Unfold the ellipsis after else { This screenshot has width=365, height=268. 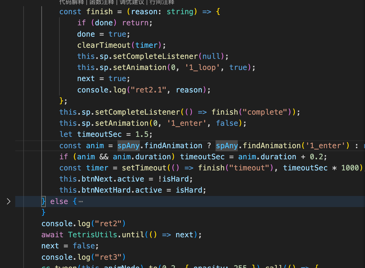[x=81, y=201]
